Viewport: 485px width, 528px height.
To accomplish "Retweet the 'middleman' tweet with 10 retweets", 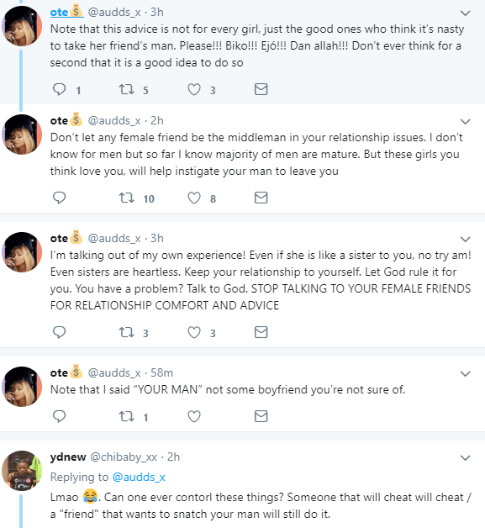I will (x=127, y=198).
